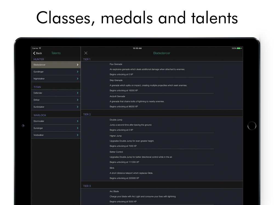This screenshot has height=205, width=274.
Task: Select the Bladedancer title in detail header
Action: coord(162,53)
